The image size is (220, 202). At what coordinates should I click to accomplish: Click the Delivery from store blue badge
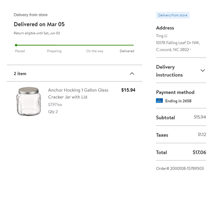(x=172, y=15)
